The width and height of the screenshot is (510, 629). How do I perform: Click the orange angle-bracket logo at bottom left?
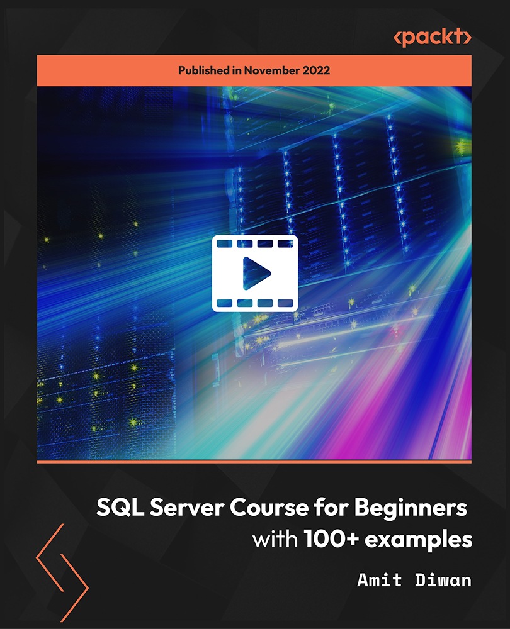coord(62,572)
